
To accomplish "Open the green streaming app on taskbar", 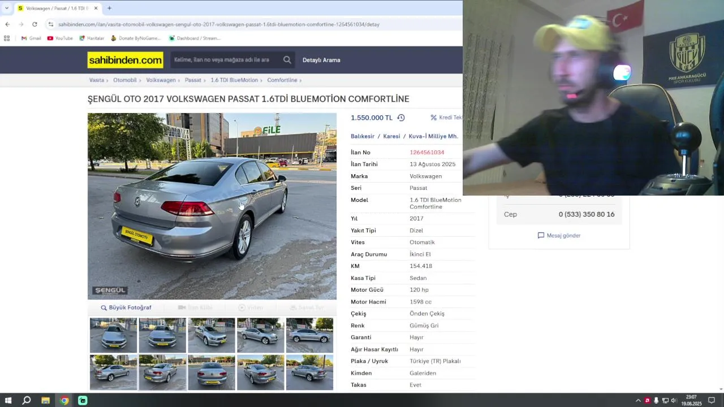I will pyautogui.click(x=83, y=400).
